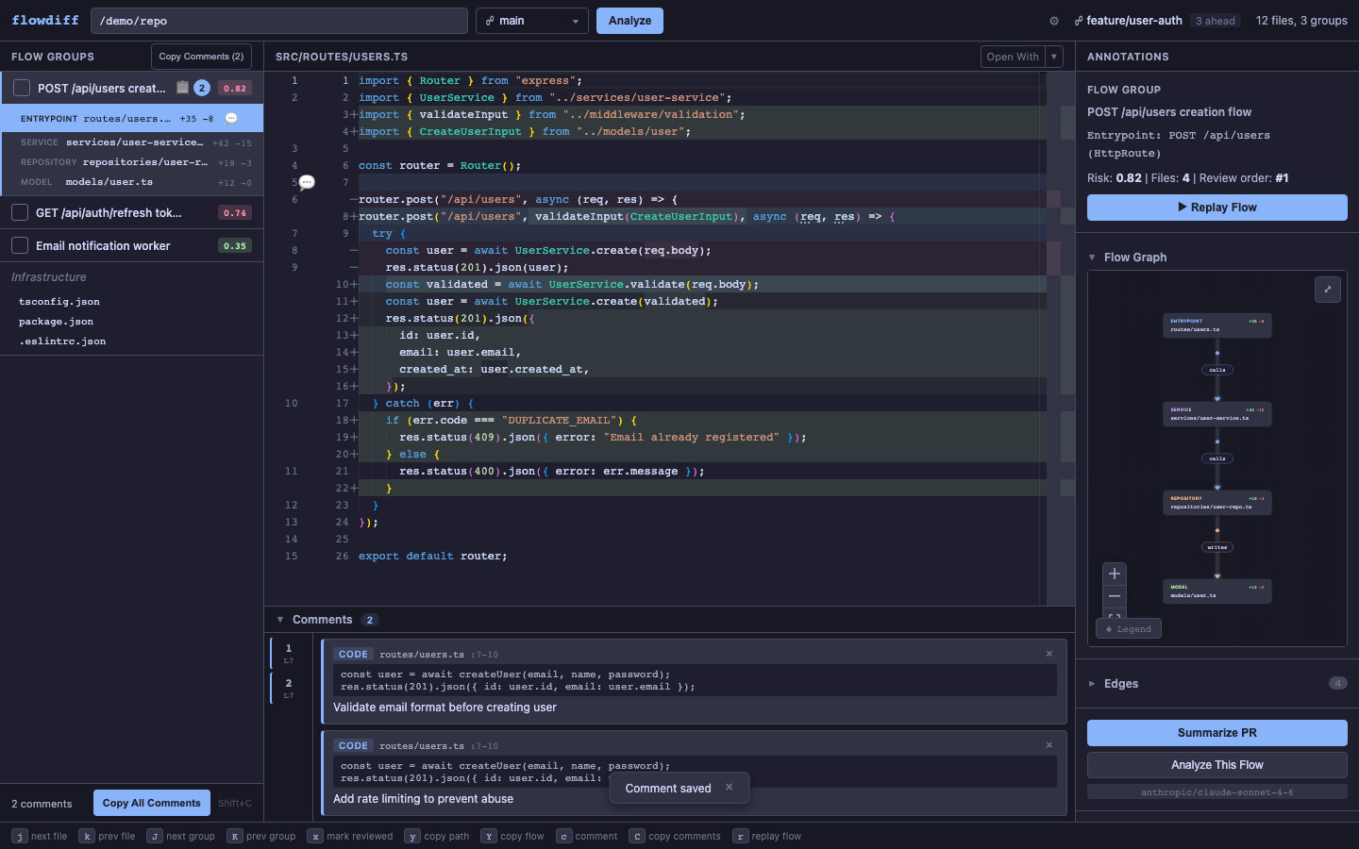Click the flowdiff logo
1359x849 pixels.
click(45, 20)
